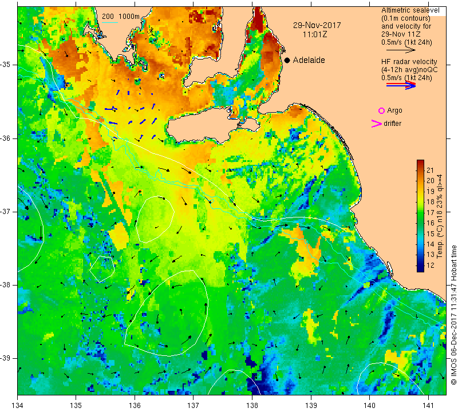The image size is (458, 412).
Task: Click the Adelaide city black dot marker
Action: tap(287, 60)
